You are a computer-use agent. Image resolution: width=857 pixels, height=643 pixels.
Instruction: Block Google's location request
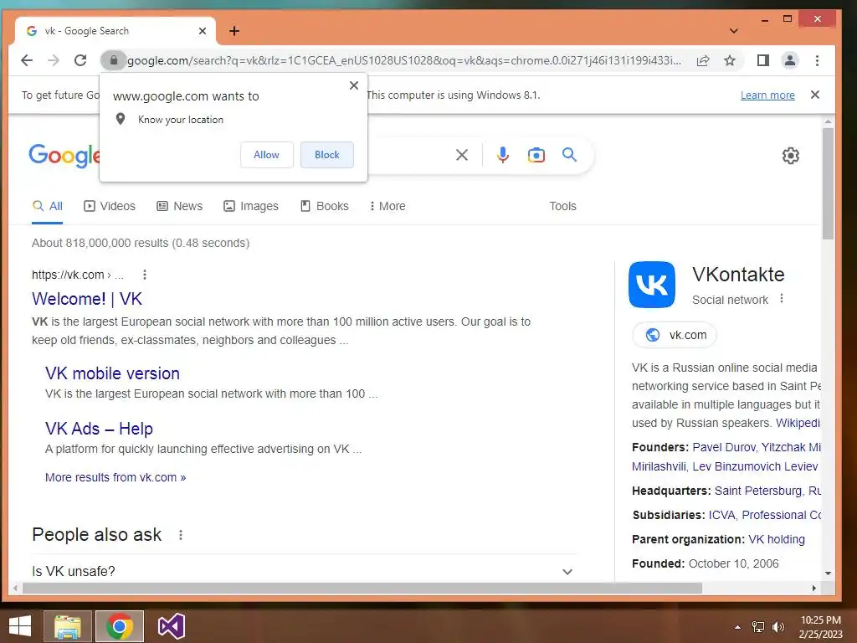click(x=327, y=155)
